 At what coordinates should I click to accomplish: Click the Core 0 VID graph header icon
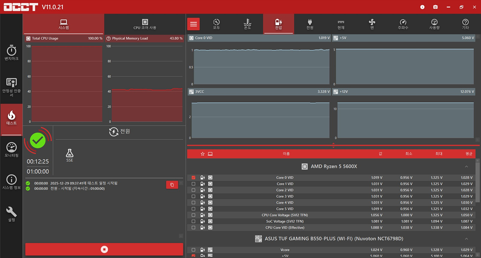click(191, 38)
